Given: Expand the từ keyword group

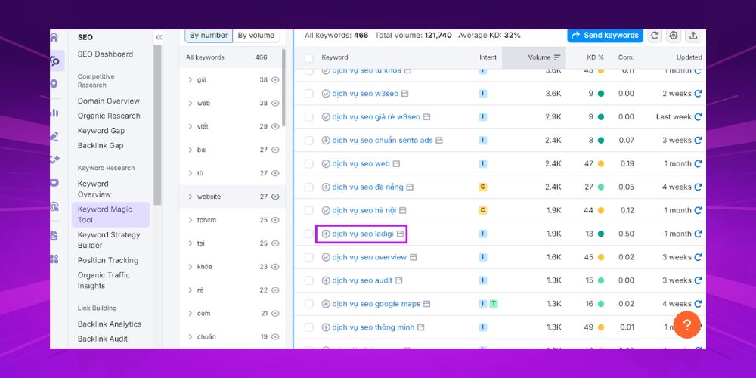Looking at the screenshot, I should [x=191, y=173].
